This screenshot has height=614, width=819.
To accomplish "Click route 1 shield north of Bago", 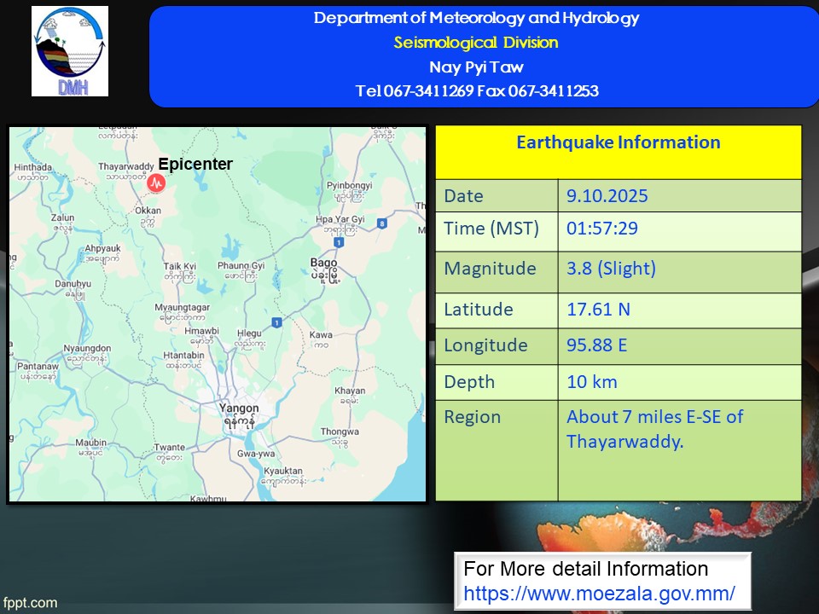I will point(339,243).
